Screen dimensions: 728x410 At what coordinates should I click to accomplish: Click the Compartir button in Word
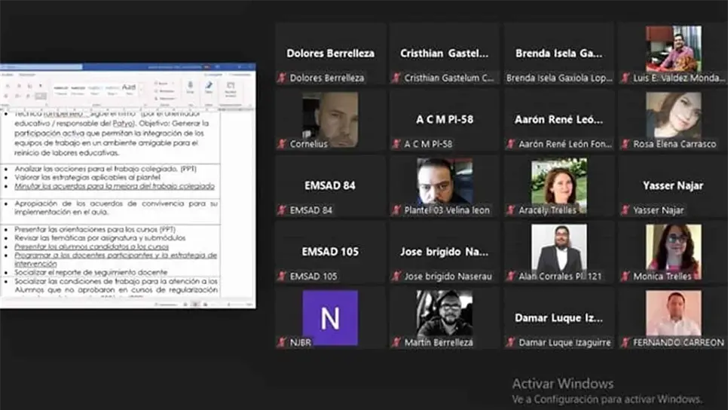(x=213, y=75)
